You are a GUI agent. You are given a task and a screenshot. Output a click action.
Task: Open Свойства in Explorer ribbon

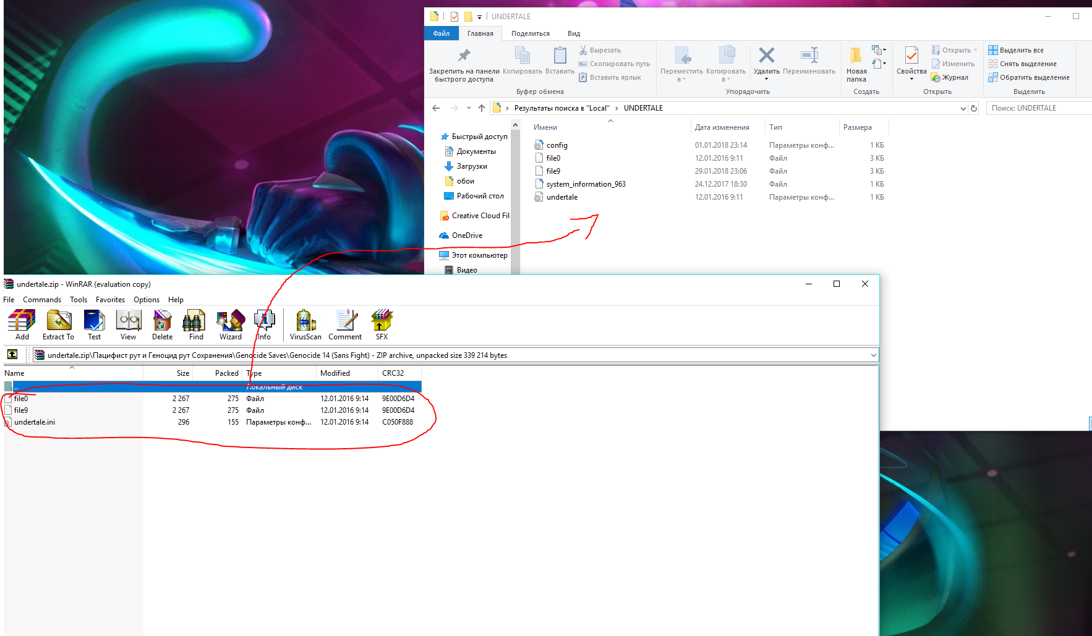(911, 64)
